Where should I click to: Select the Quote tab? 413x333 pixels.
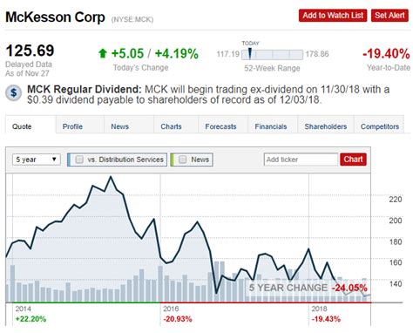22,126
